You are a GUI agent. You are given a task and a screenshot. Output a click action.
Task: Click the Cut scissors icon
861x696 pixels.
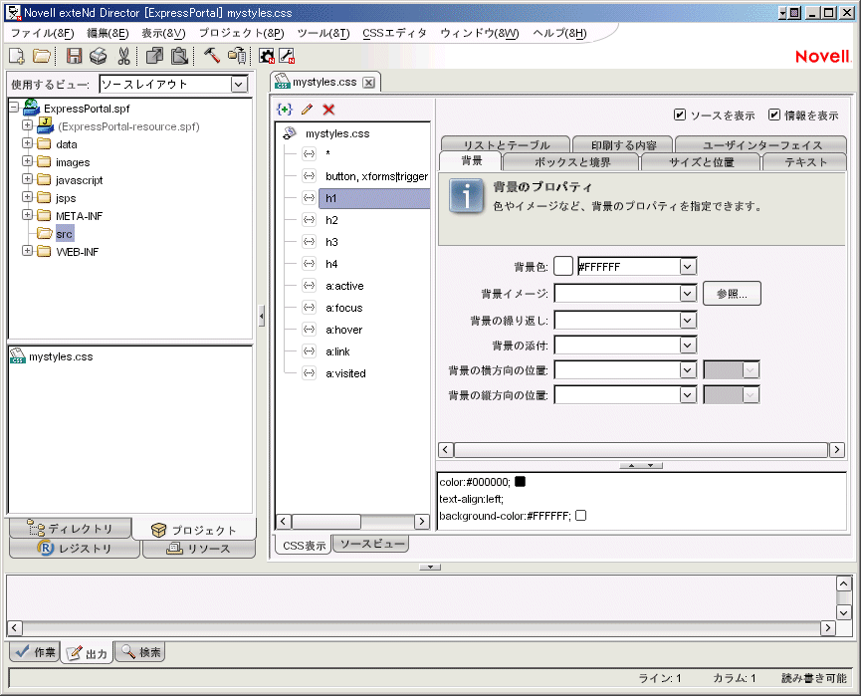pos(124,56)
